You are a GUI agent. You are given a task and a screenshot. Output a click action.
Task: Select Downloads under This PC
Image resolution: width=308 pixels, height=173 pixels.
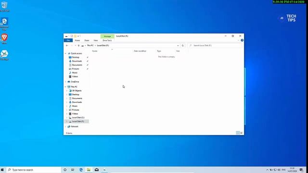point(77,102)
